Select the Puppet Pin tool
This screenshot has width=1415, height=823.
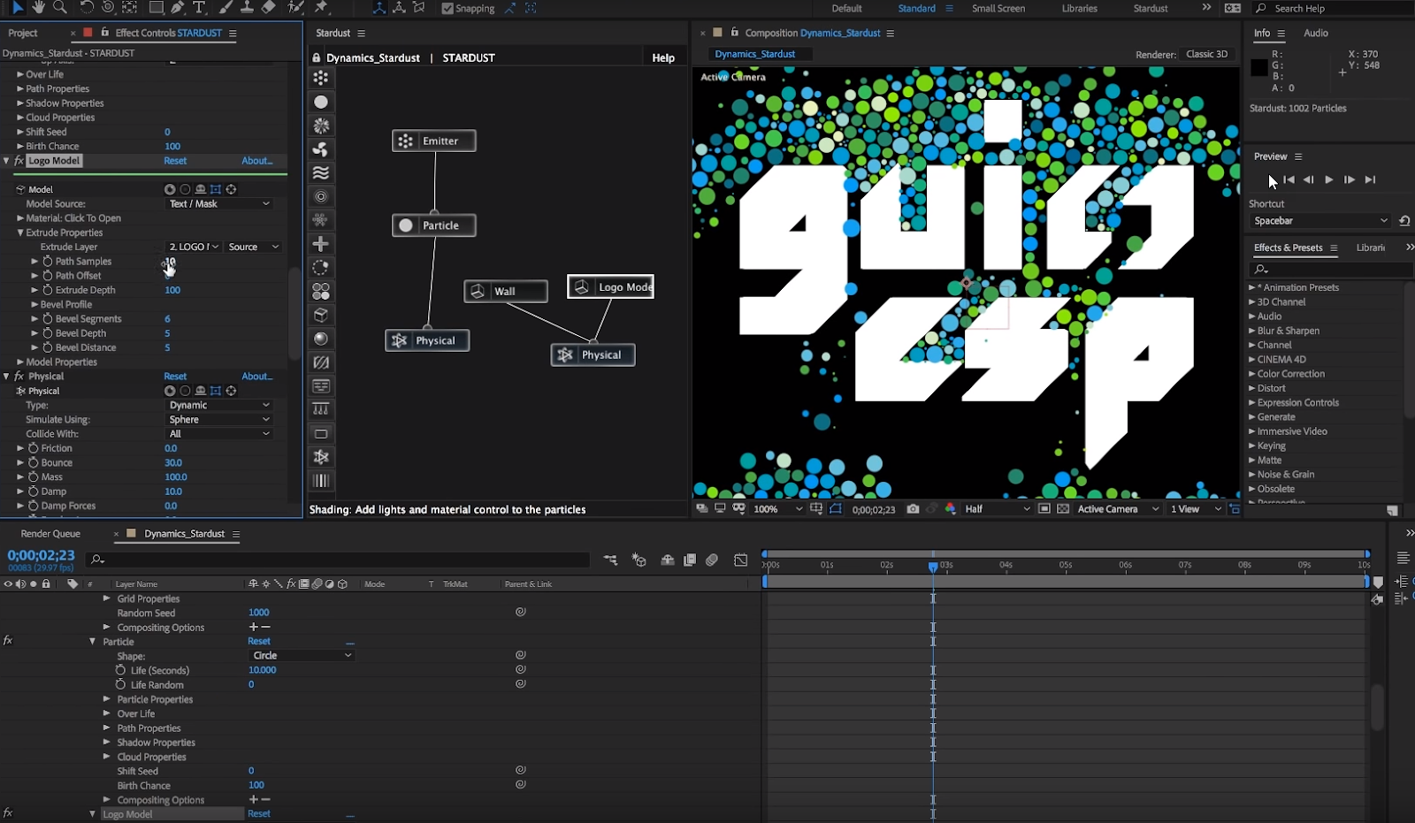(x=321, y=8)
